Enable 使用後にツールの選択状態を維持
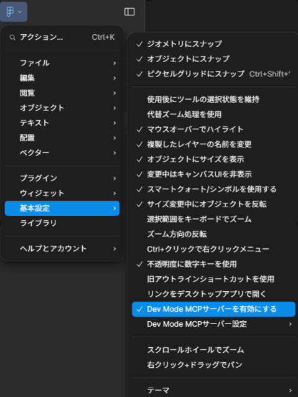The height and width of the screenshot is (397, 298). click(x=213, y=100)
